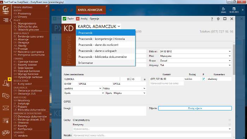The image size is (247, 139).
Task: Open the help question mark icon
Action: coord(212,19)
